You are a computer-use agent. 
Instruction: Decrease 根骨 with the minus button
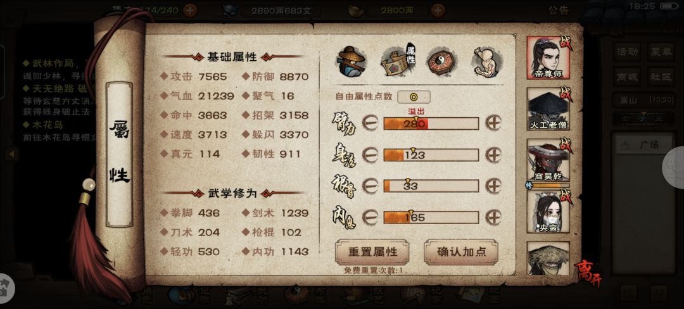click(x=369, y=186)
